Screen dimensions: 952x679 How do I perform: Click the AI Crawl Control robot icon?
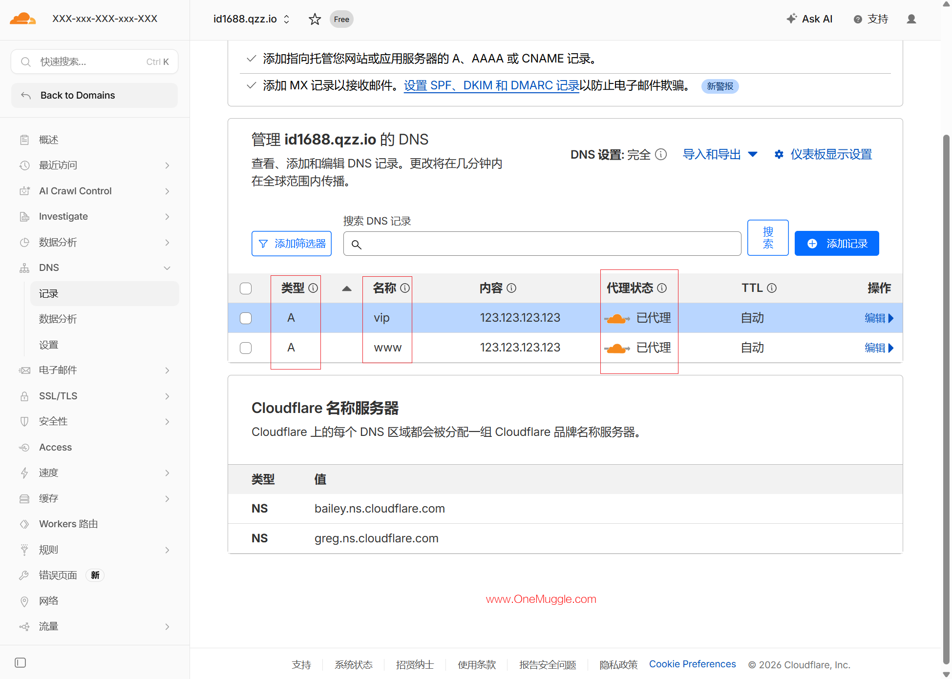[x=24, y=191]
